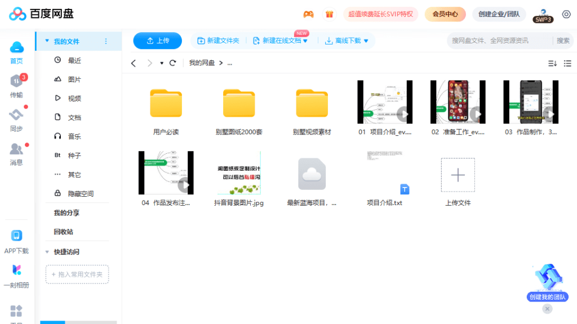Click the 上传 upload button
This screenshot has width=577, height=324.
click(x=158, y=41)
